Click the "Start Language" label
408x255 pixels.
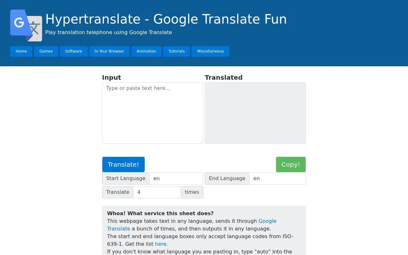click(x=126, y=178)
